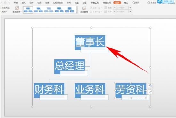This screenshot has width=176, height=118.
Task: Choose the second org chart style thumbnail
Action: (x=38, y=10)
